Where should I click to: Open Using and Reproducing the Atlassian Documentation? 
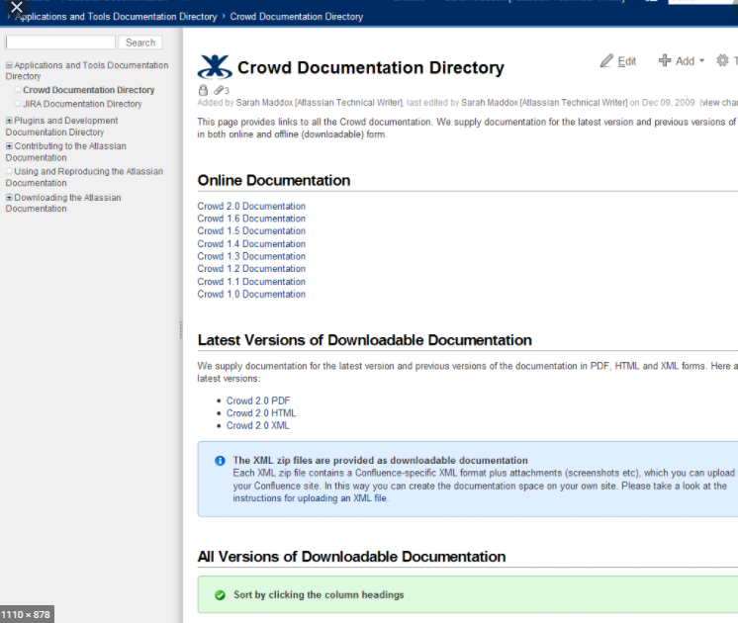point(84,177)
